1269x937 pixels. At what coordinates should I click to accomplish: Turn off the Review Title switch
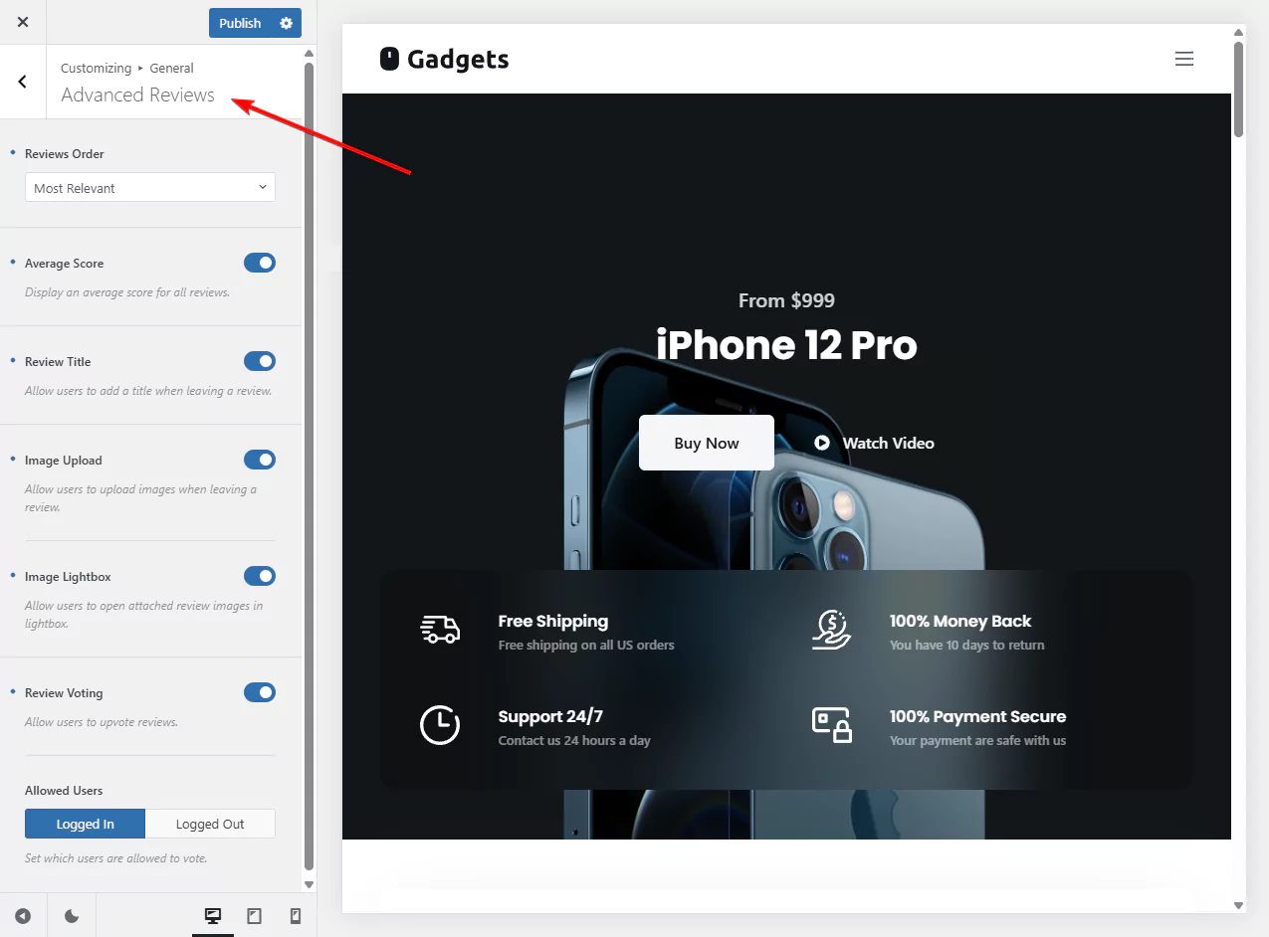coord(260,361)
